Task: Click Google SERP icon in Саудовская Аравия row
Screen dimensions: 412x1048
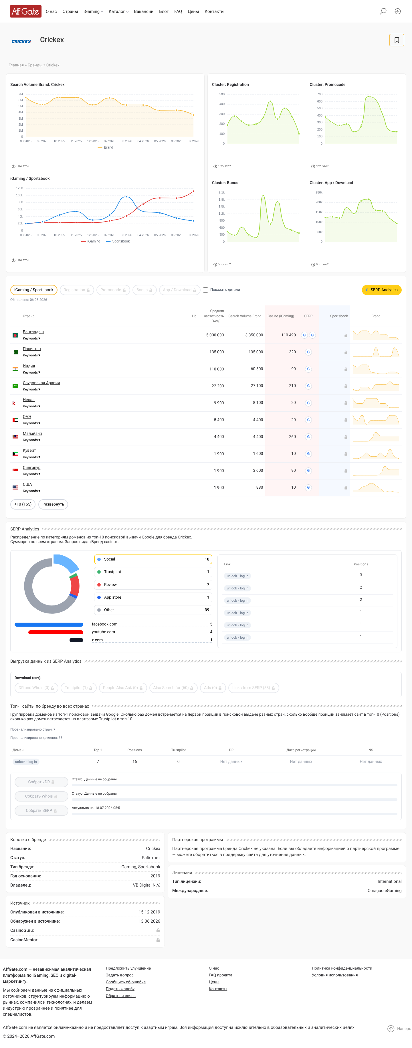Action: click(x=308, y=386)
